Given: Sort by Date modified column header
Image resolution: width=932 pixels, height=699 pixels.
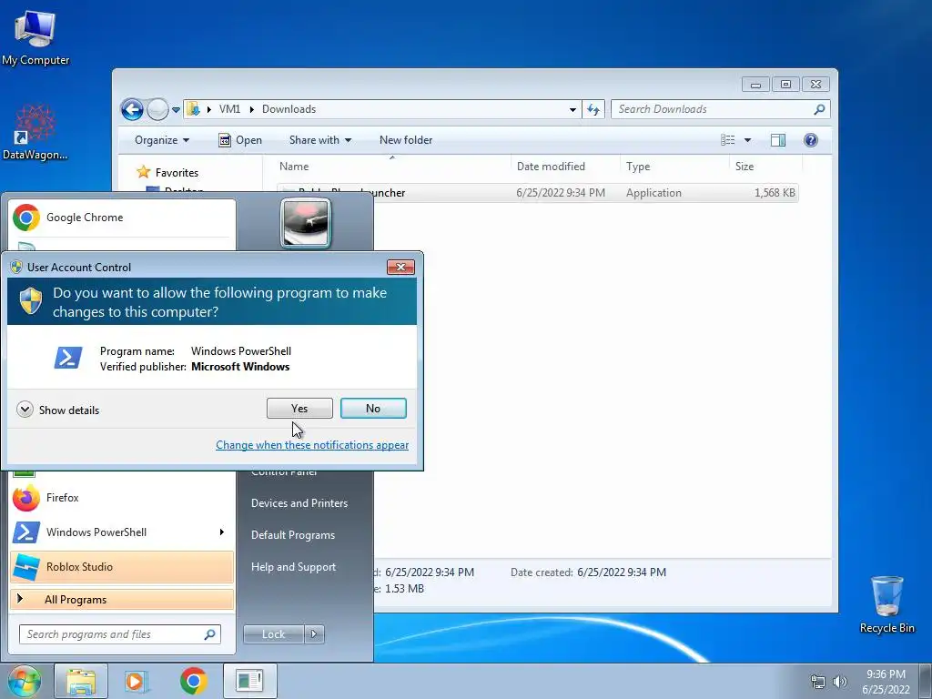Looking at the screenshot, I should pos(565,167).
